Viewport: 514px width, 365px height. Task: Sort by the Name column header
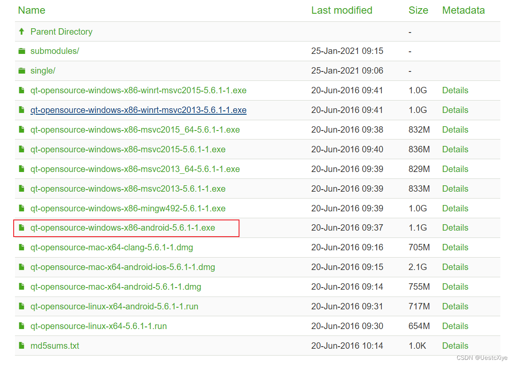(32, 10)
